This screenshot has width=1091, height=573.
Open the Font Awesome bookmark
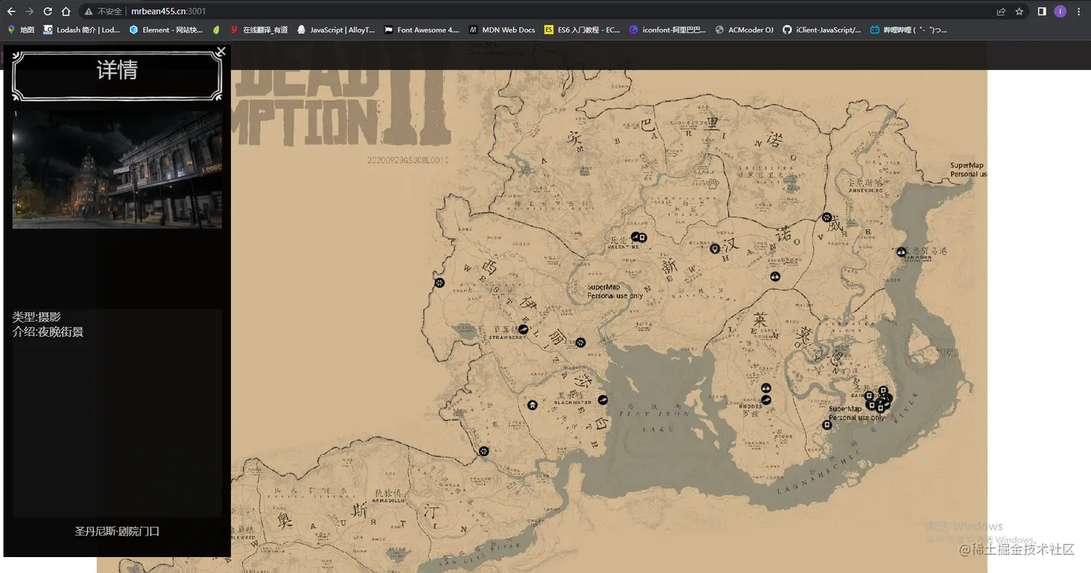click(x=422, y=30)
